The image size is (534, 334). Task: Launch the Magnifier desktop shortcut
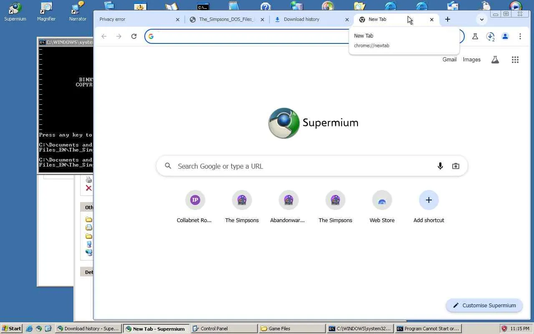click(x=46, y=12)
